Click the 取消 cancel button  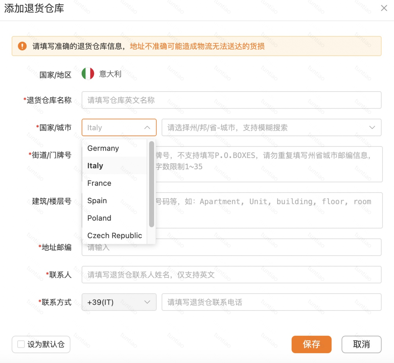(361, 344)
